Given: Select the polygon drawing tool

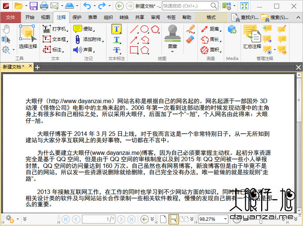Looking at the screenshot, I should (x=144, y=50).
